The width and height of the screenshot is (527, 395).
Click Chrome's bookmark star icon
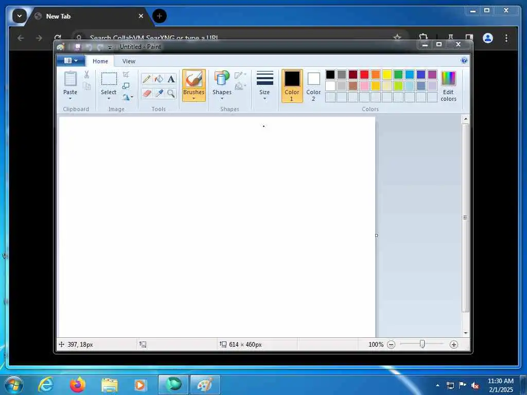pyautogui.click(x=397, y=38)
